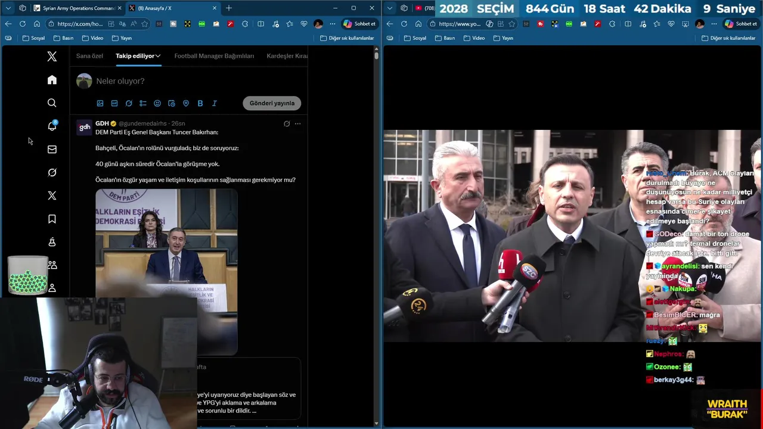Click the Gönderi yayınla post button
The width and height of the screenshot is (763, 429).
pyautogui.click(x=272, y=103)
